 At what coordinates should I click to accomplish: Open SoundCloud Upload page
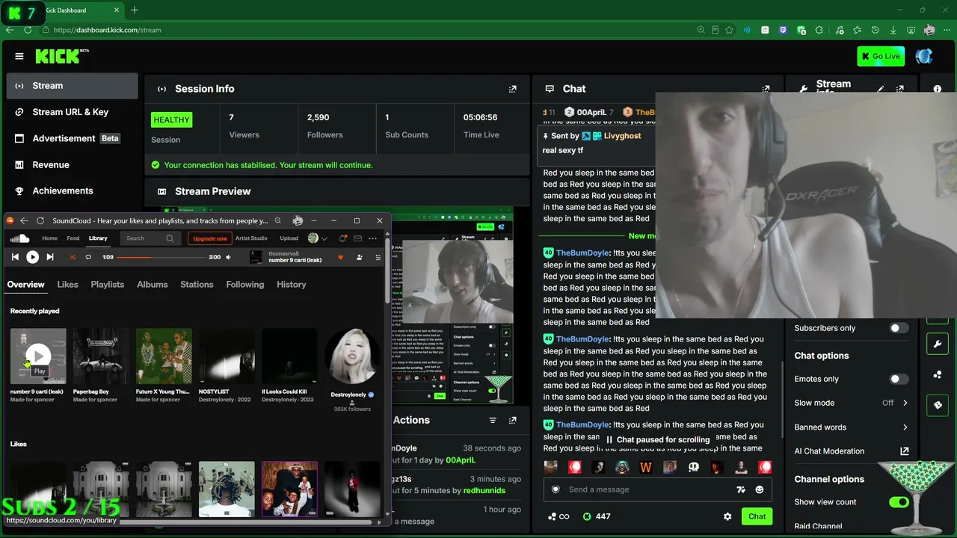click(x=289, y=238)
